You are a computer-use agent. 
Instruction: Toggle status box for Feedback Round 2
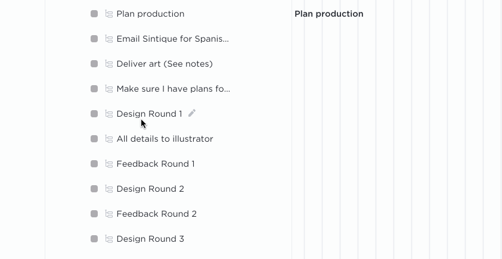(94, 214)
